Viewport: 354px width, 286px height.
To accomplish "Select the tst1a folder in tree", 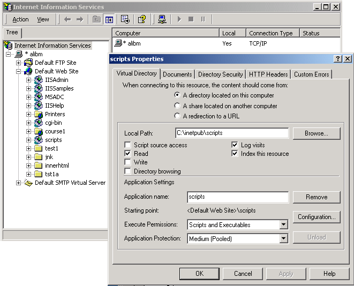I will pyautogui.click(x=52, y=174).
